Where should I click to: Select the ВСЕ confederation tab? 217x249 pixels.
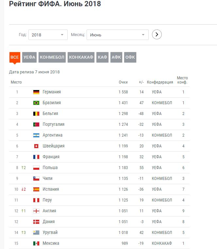(x=15, y=57)
